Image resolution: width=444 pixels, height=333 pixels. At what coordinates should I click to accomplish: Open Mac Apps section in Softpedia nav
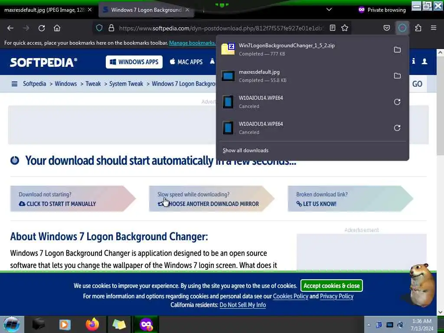click(x=186, y=62)
